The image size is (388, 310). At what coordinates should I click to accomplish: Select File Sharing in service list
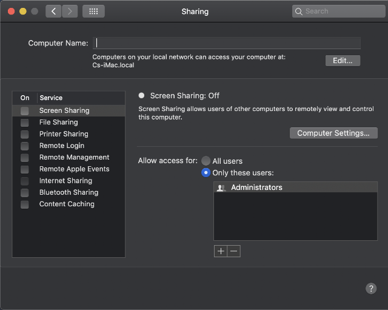[x=69, y=123]
